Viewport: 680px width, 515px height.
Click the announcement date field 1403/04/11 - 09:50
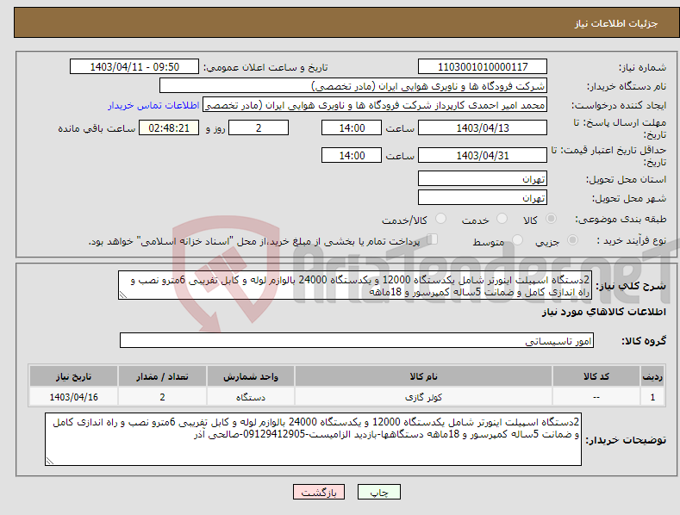pyautogui.click(x=134, y=67)
